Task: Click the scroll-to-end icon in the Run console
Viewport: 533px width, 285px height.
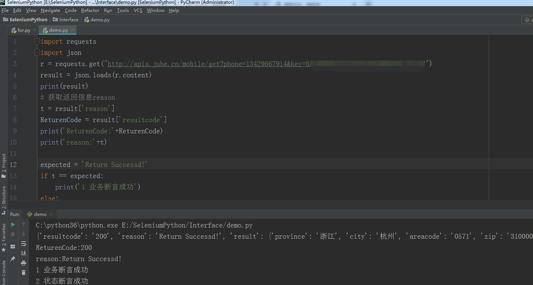Action: 24,253
